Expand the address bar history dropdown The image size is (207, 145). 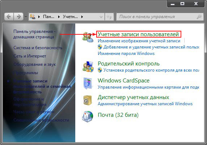[x=101, y=17]
